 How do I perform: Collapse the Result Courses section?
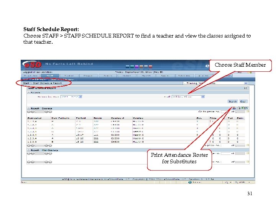[x=29, y=108]
